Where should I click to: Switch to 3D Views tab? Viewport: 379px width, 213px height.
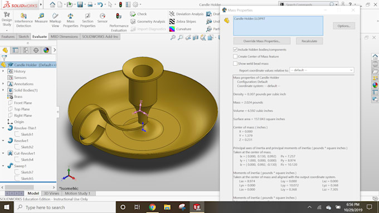pyautogui.click(x=51, y=193)
